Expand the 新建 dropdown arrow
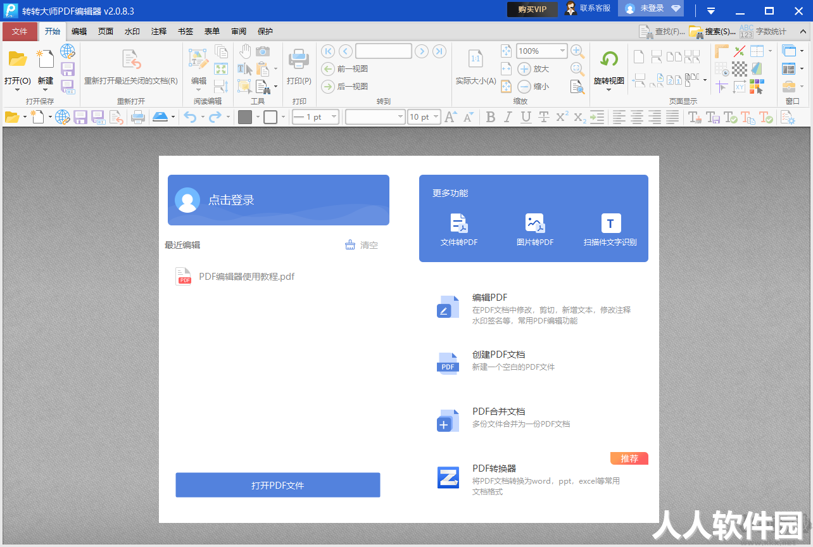This screenshot has height=547, width=813. click(45, 90)
